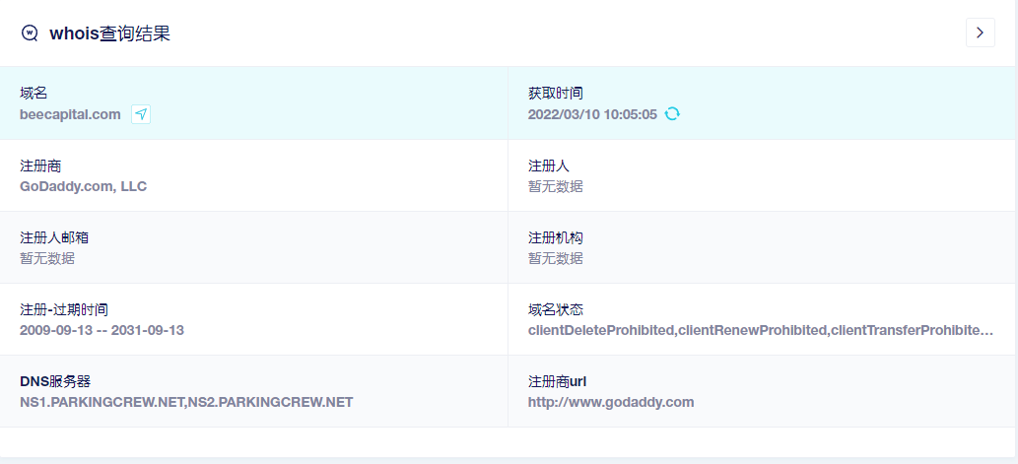The image size is (1018, 464).
Task: Select dates 2009-09-13 -- 2031-09-13
Action: 102,330
